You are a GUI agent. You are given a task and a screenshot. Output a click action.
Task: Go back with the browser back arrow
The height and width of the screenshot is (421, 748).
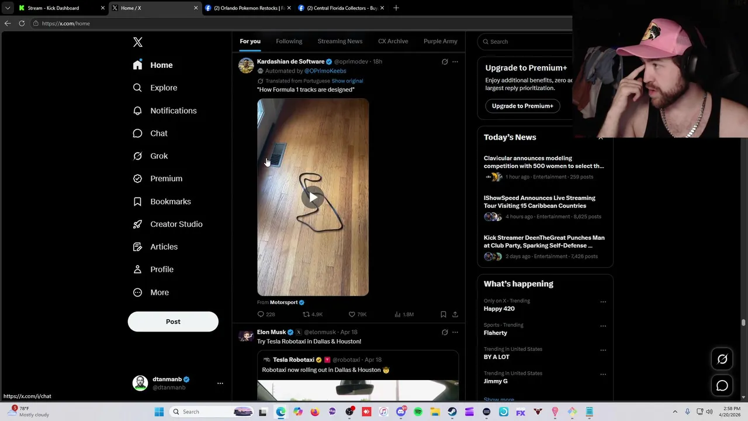point(7,23)
